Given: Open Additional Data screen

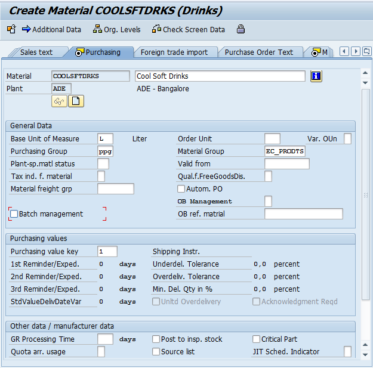Looking at the screenshot, I should coord(51,29).
